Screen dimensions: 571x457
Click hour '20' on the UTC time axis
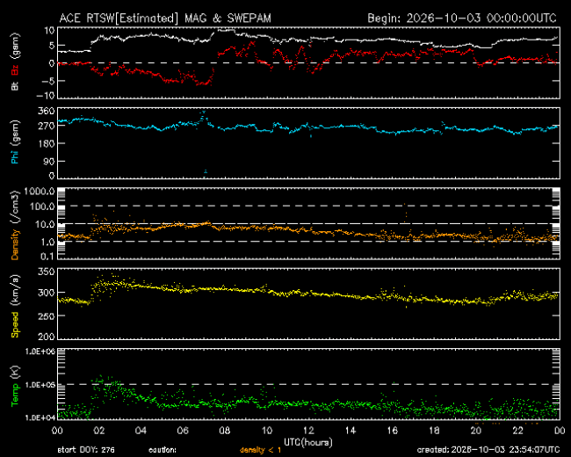tap(476, 431)
